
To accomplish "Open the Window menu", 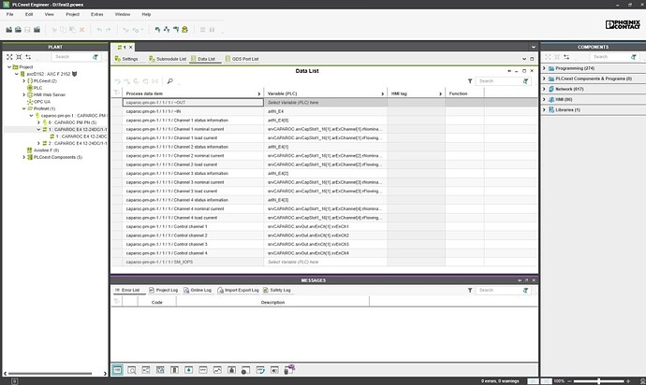I will (123, 14).
